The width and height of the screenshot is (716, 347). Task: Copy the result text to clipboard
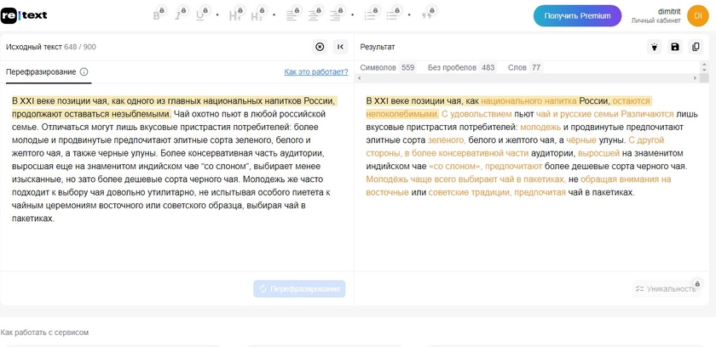696,48
